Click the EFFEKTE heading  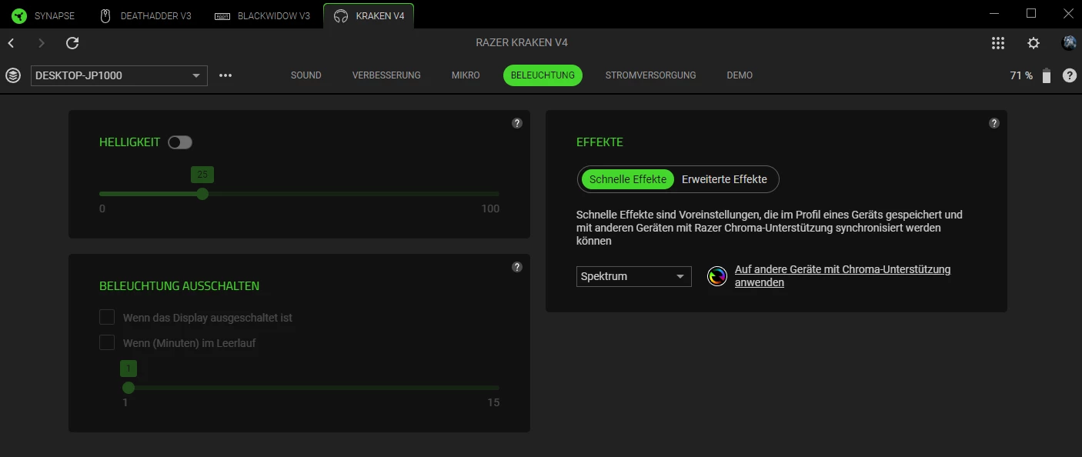tap(599, 142)
